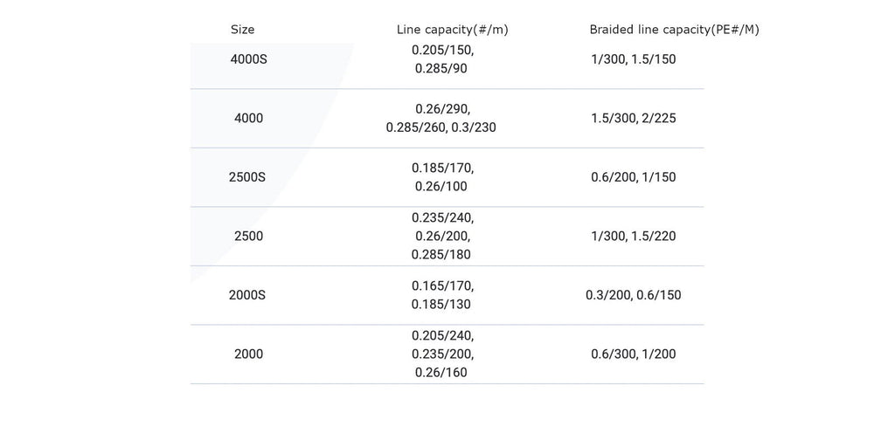Viewport: 895px width, 433px height.
Task: Select the 2000S size cell
Action: [x=246, y=295]
